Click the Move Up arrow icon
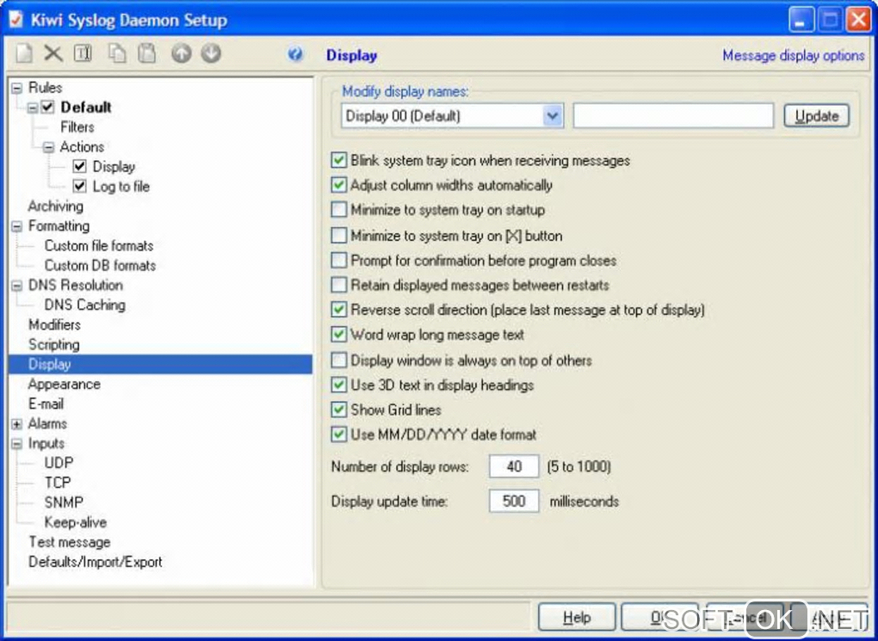This screenshot has height=641, width=878. pyautogui.click(x=182, y=53)
